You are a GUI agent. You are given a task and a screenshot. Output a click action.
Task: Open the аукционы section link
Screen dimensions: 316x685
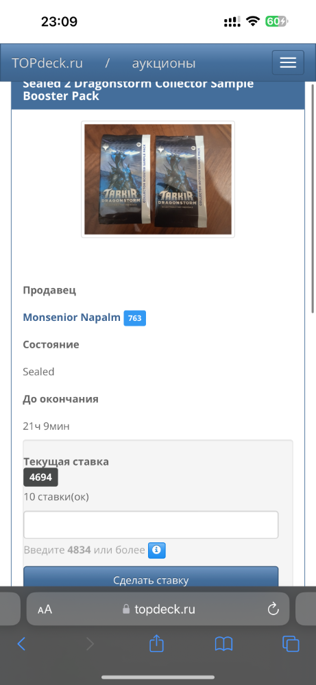pos(164,63)
